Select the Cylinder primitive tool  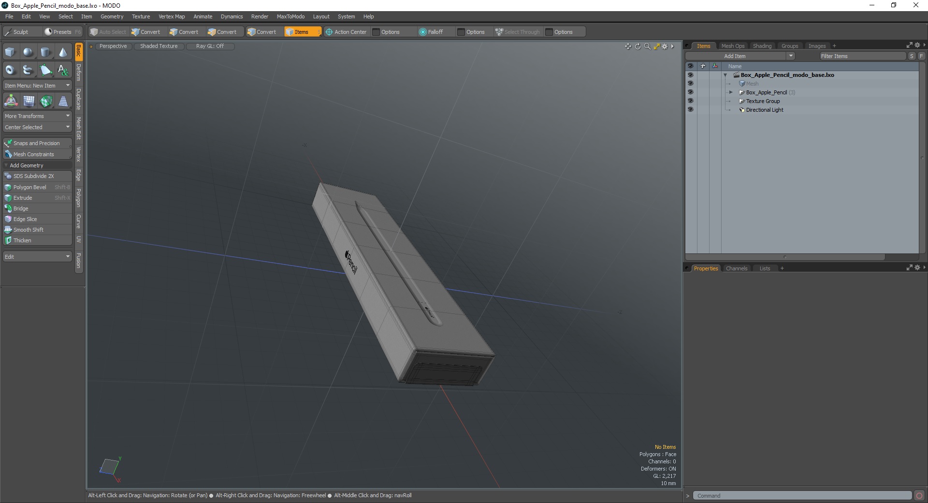(45, 52)
